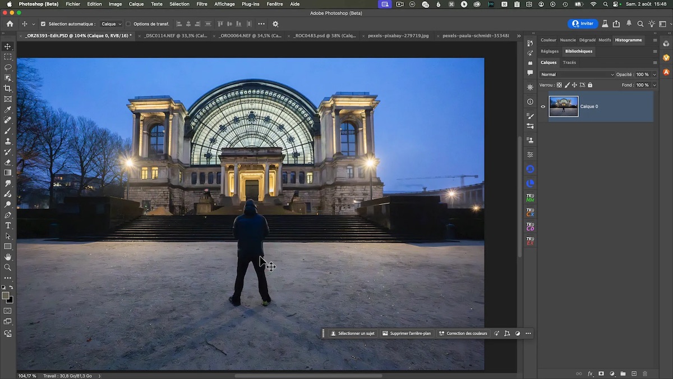Click the share/export icon next to Inviter

tap(616, 24)
